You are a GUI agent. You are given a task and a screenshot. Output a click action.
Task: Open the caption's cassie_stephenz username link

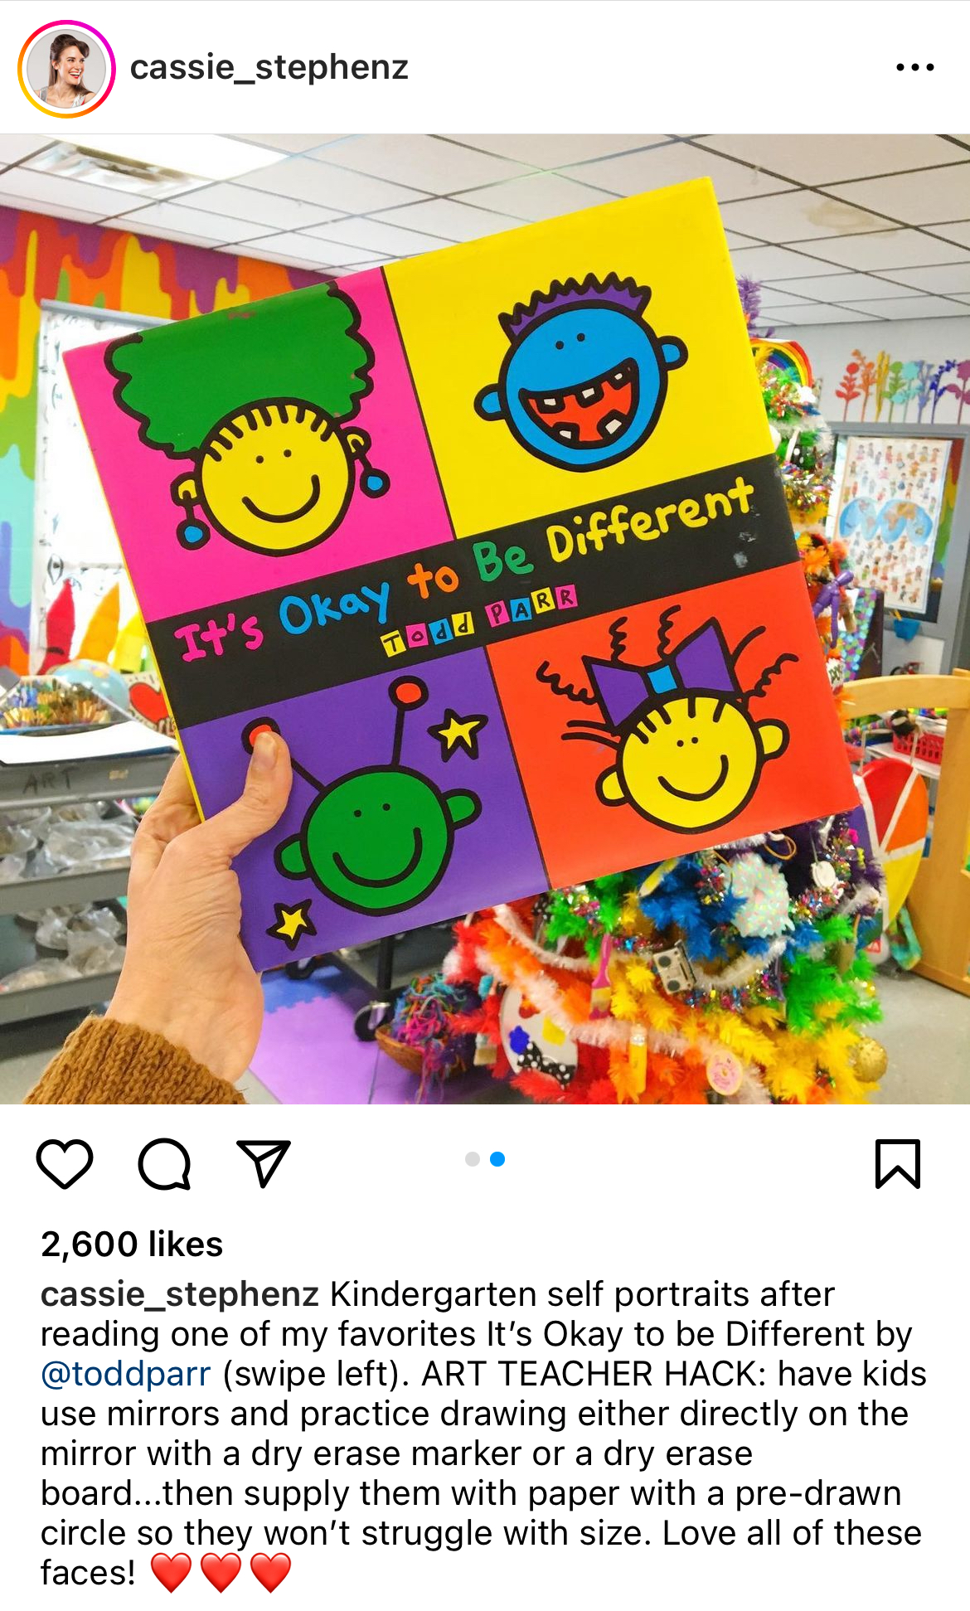click(x=180, y=1294)
